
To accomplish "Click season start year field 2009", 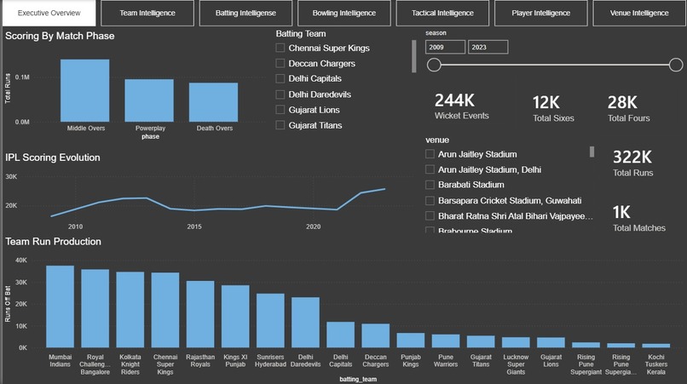I will (x=445, y=47).
